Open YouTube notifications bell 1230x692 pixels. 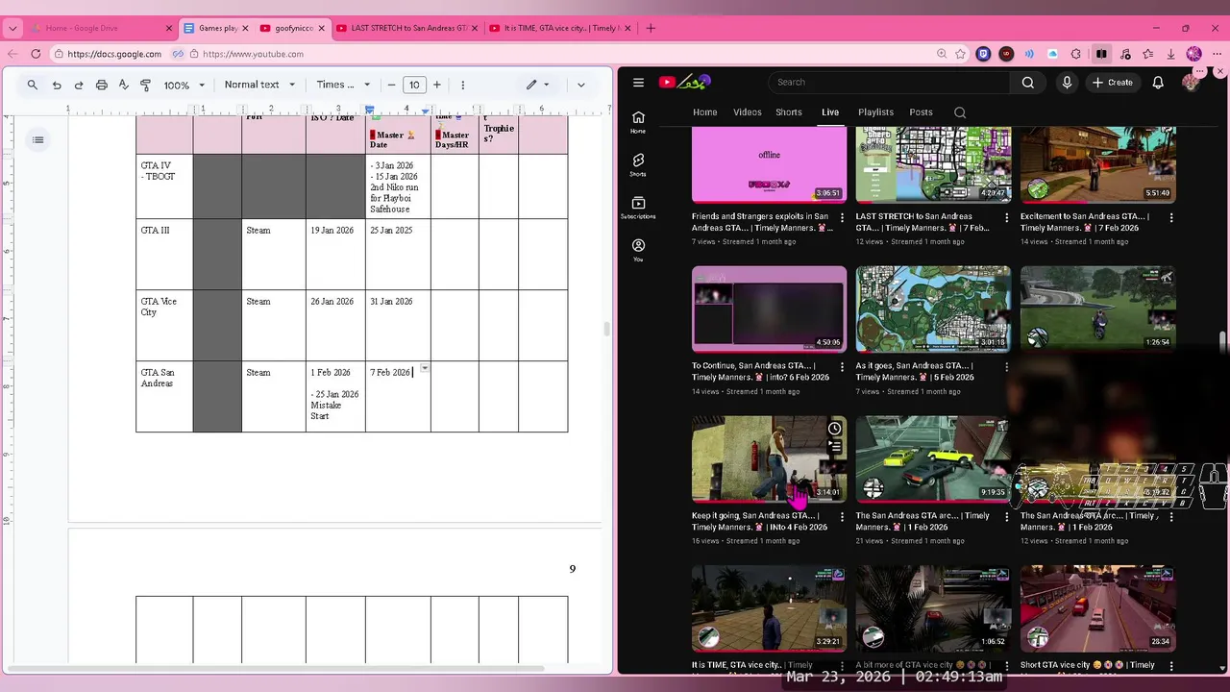click(1158, 83)
